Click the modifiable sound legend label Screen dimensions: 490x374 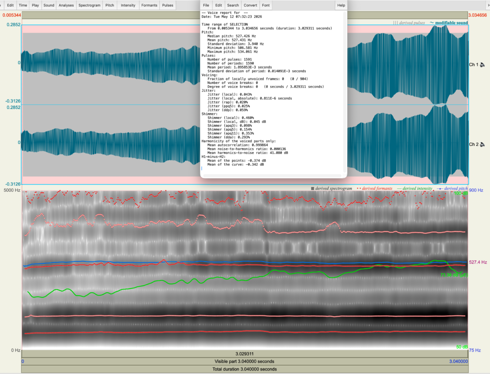449,23
